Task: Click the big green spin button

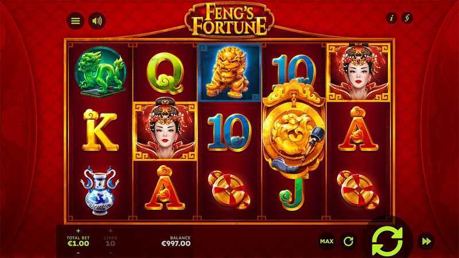Action: tap(387, 241)
